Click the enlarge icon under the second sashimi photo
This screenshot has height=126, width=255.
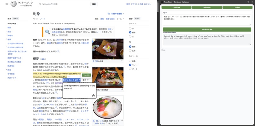coord(122,89)
